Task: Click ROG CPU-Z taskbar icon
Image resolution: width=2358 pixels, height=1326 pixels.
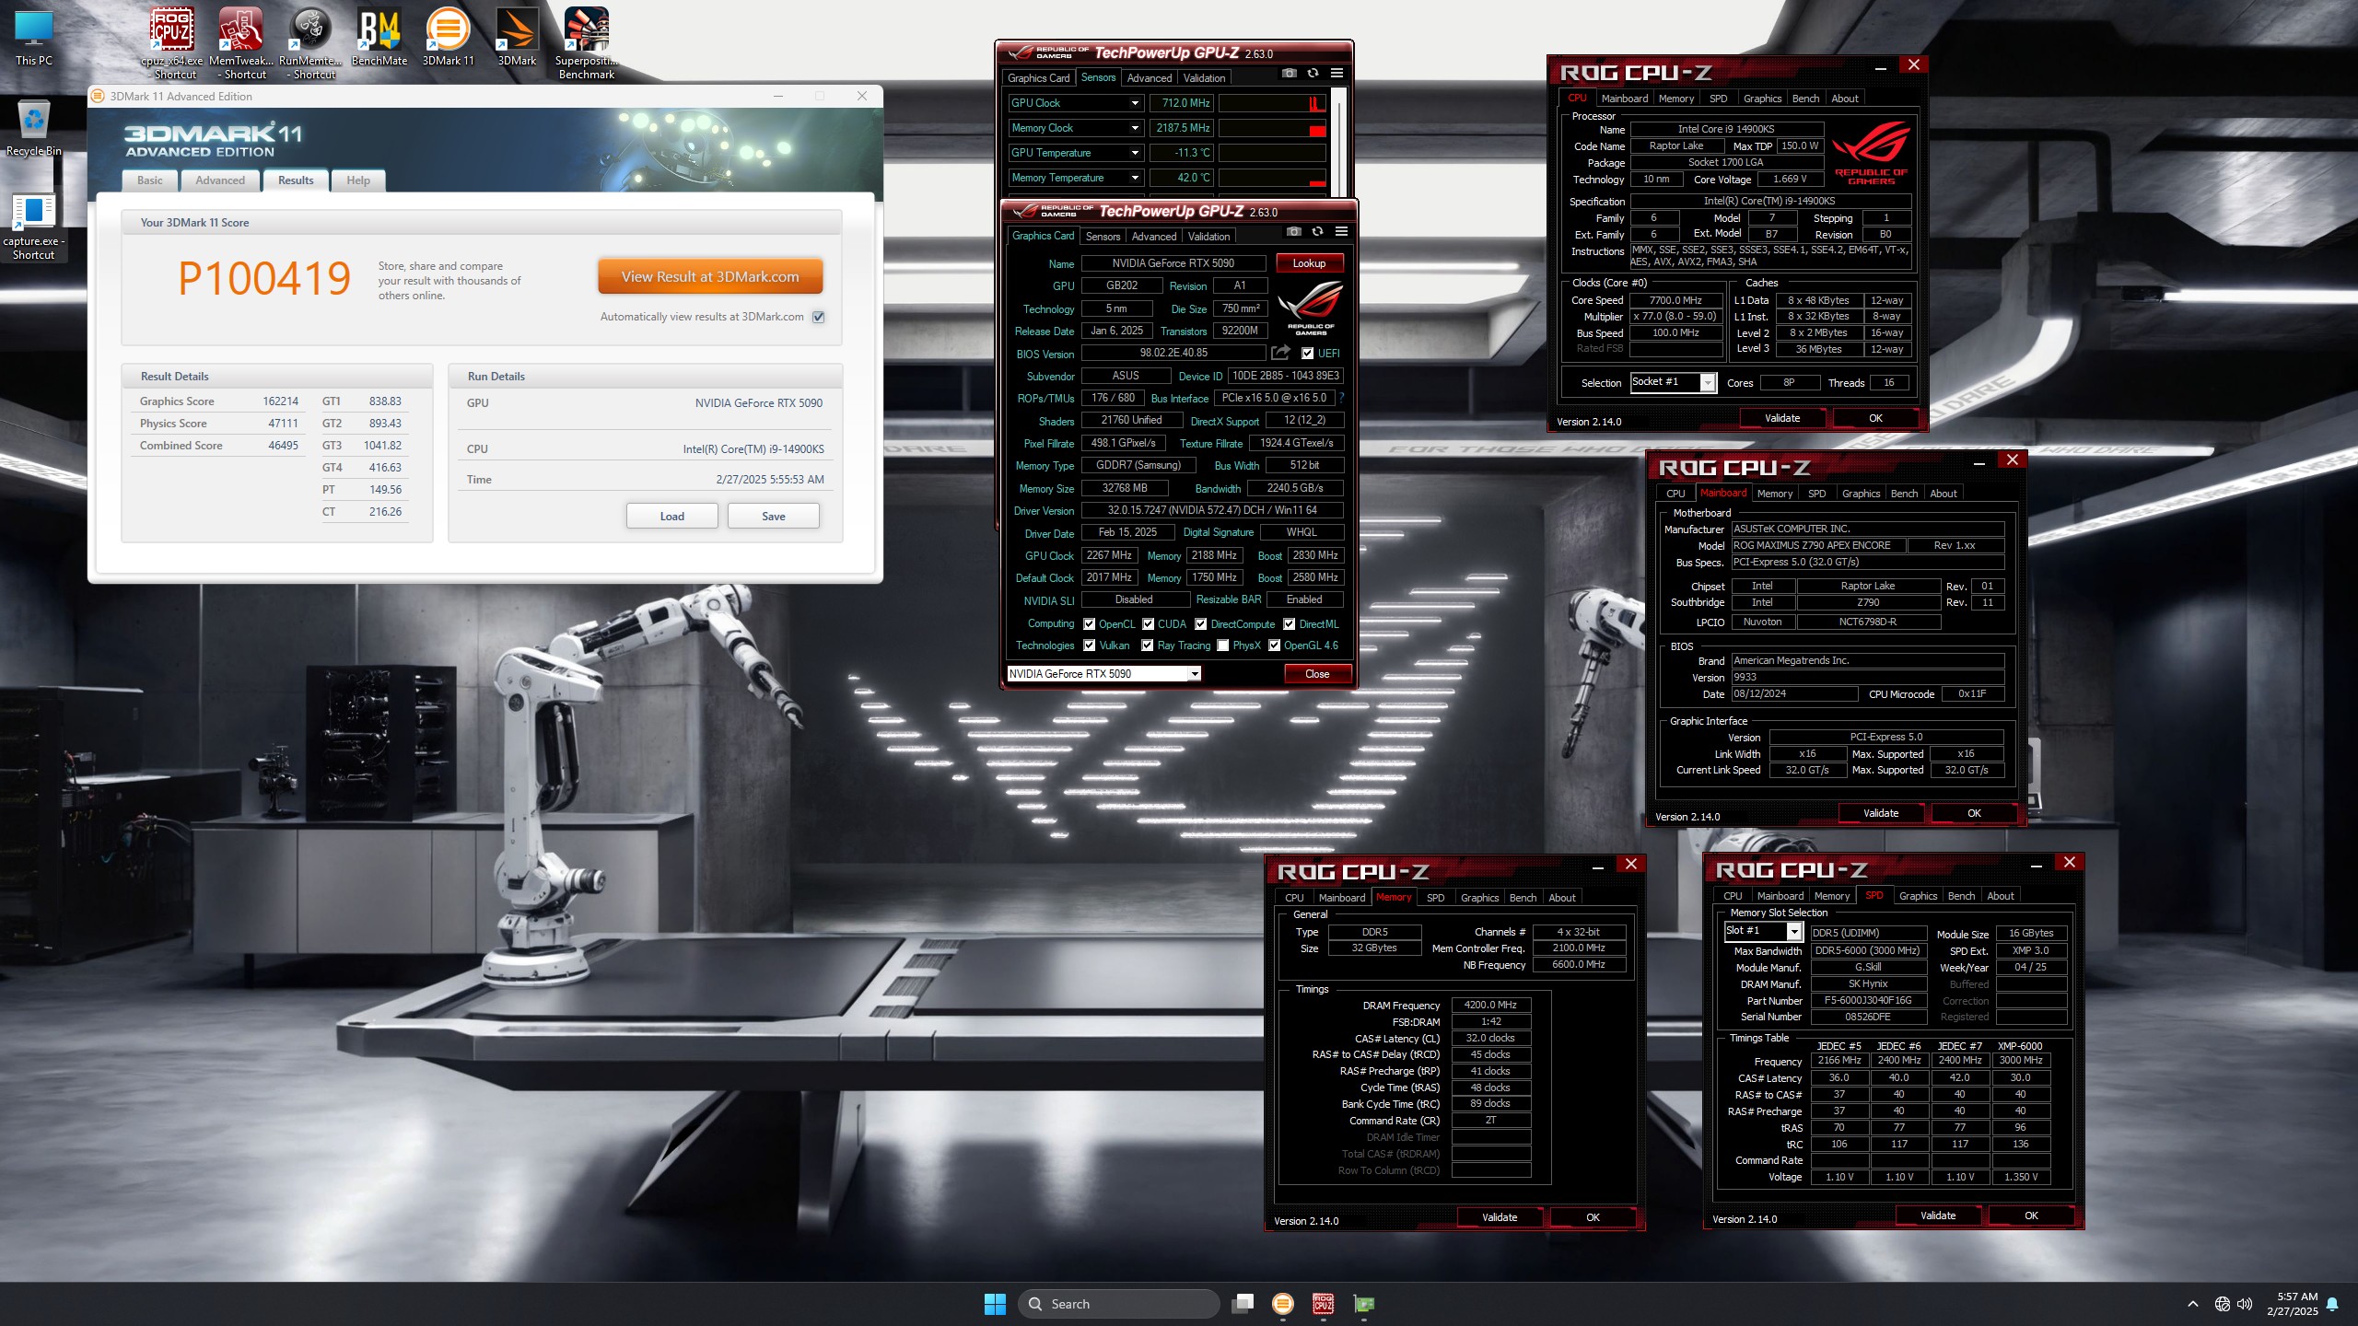Action: (x=1324, y=1304)
